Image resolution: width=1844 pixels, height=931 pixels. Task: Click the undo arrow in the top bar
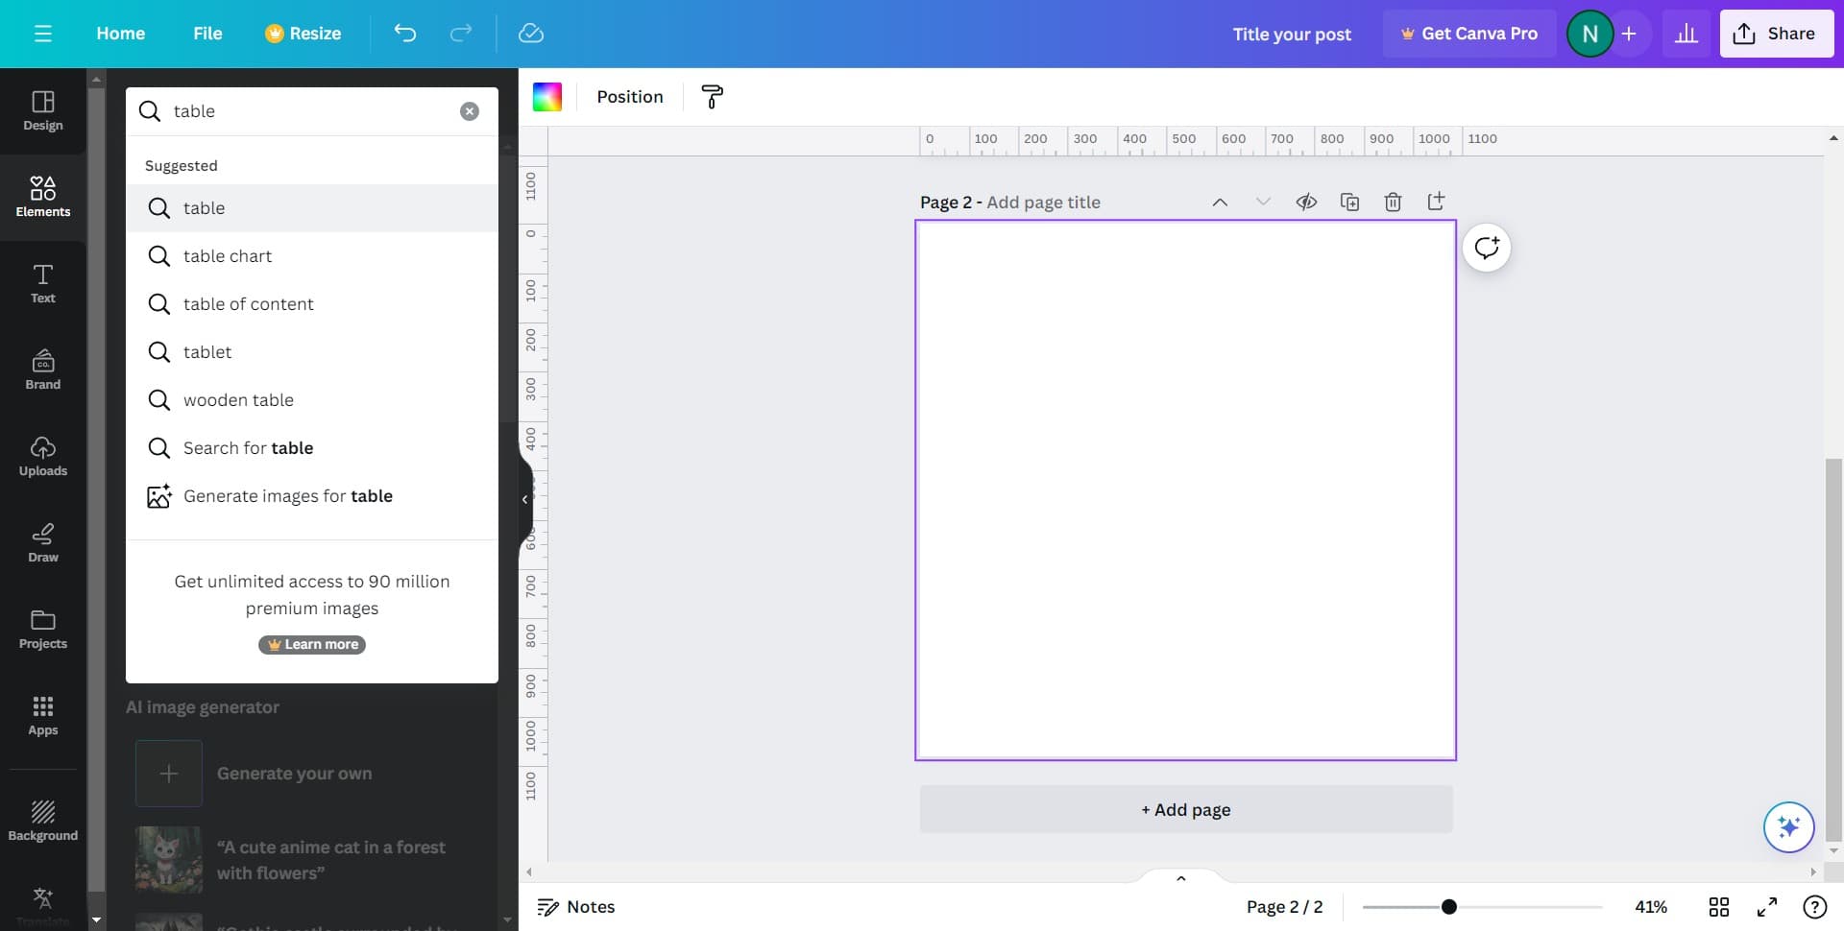[405, 34]
